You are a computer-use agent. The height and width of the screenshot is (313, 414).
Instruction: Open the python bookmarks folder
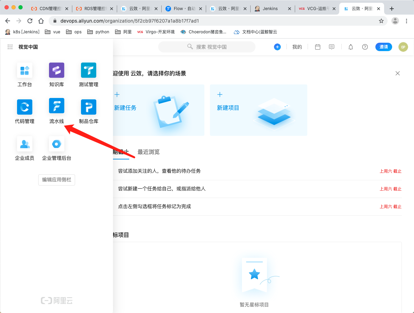coord(98,32)
